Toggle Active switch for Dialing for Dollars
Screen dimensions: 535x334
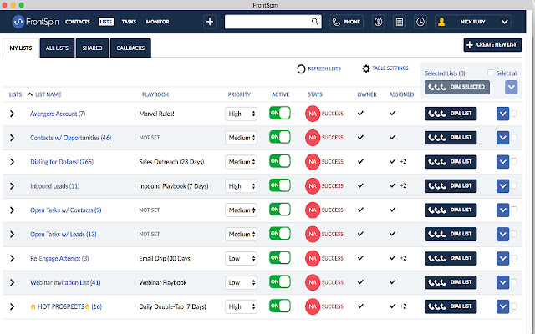click(280, 161)
